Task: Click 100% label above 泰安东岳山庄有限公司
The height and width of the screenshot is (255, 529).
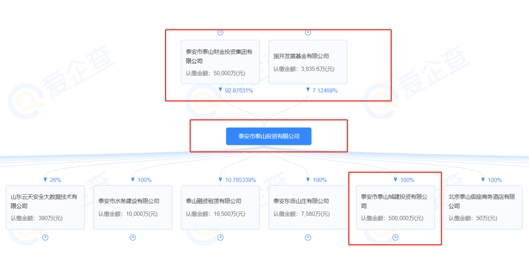Action: pos(319,180)
